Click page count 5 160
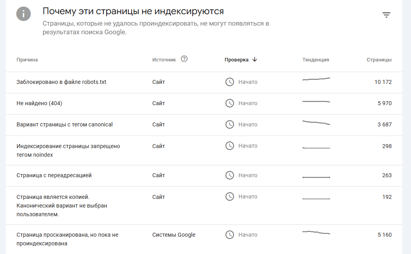The image size is (411, 254). 385,235
